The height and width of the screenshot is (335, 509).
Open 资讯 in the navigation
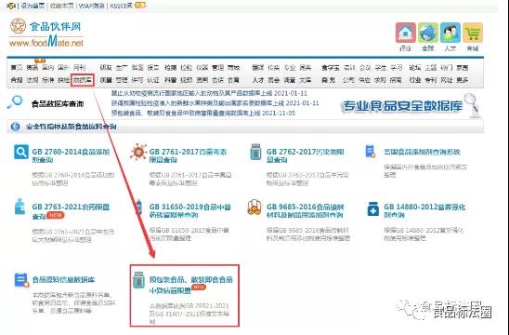(x=33, y=68)
